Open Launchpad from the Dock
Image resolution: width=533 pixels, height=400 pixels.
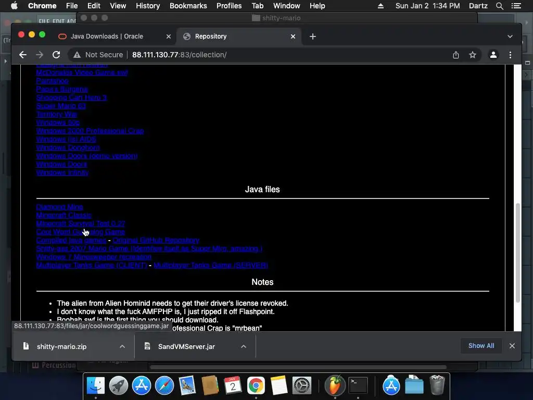(x=118, y=385)
